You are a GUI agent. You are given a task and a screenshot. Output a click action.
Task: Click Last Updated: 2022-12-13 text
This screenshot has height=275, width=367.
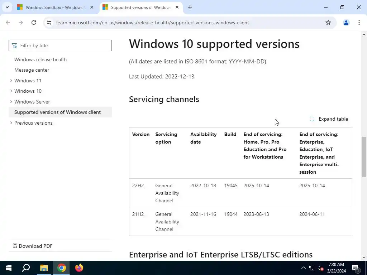coord(162,77)
